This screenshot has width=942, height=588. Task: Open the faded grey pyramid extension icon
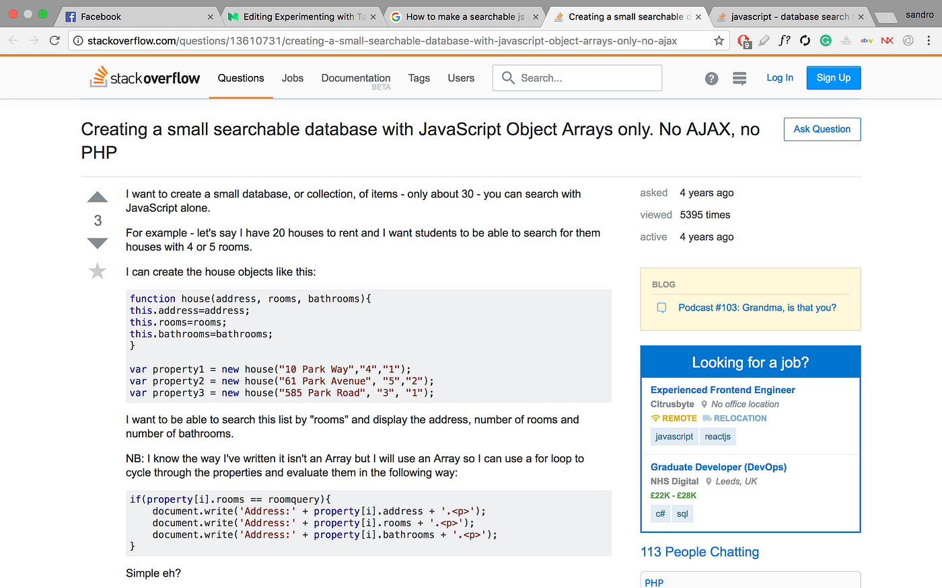click(846, 41)
